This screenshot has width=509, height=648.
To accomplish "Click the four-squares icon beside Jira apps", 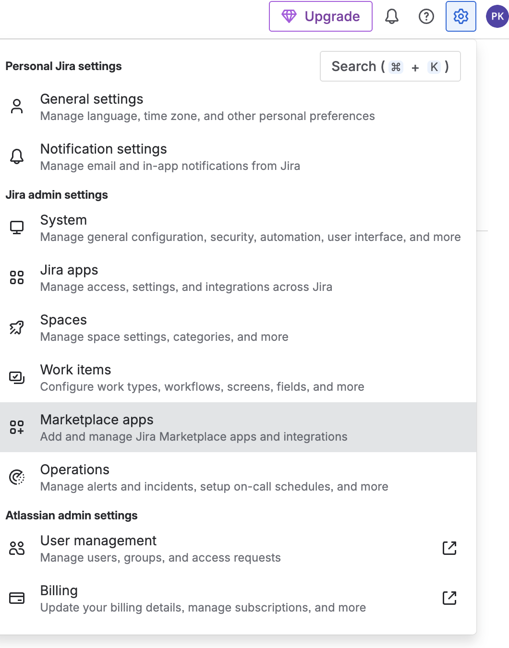I will [x=17, y=277].
